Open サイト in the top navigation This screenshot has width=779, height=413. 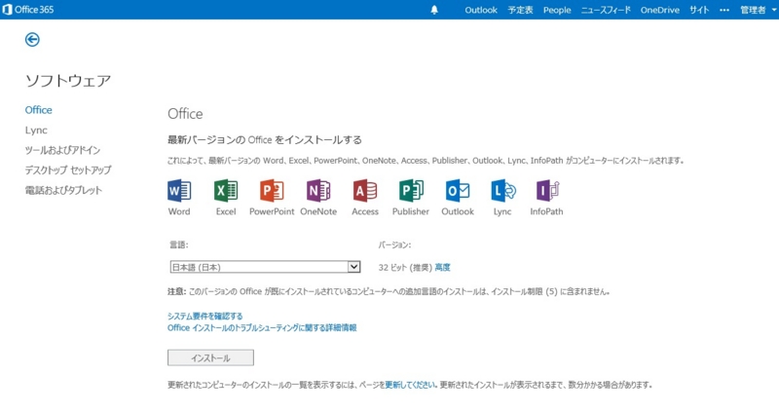click(699, 10)
